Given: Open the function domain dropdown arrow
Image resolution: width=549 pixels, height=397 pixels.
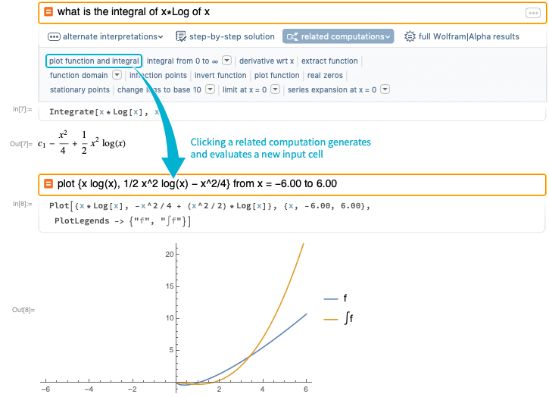Looking at the screenshot, I should coord(117,75).
